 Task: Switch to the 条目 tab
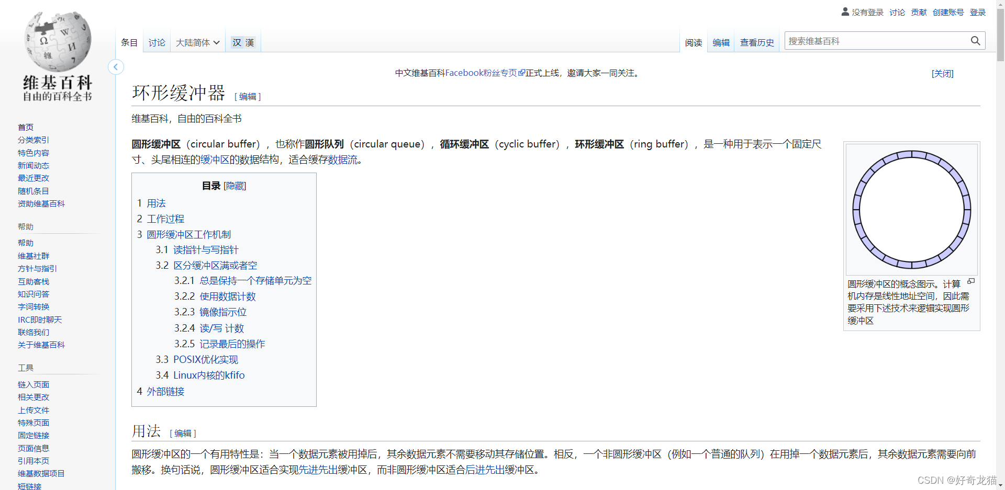tap(129, 42)
